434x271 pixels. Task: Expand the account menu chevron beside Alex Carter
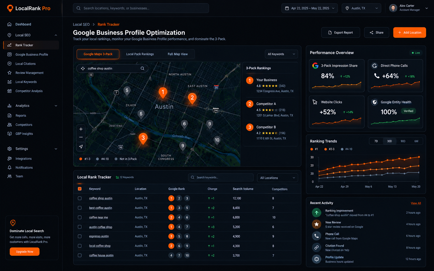426,8
